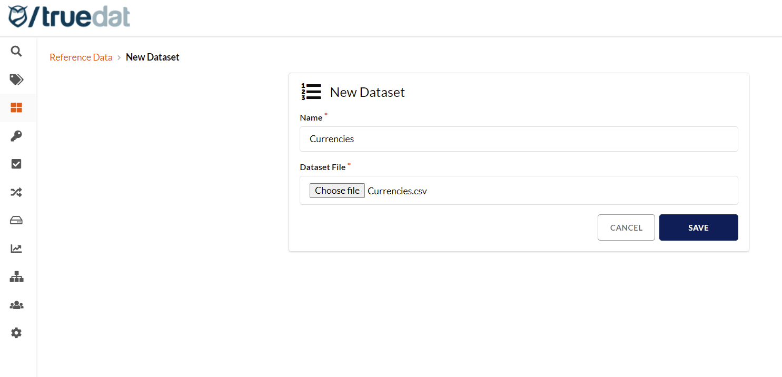Screen dimensions: 782x377
Task: Navigate via the Reference Data breadcrumb link
Action: tap(81, 57)
